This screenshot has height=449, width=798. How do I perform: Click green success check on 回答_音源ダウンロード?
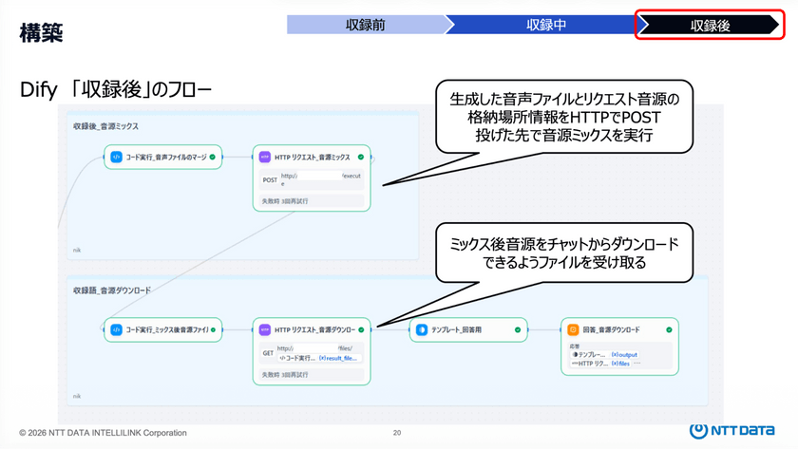coord(669,329)
